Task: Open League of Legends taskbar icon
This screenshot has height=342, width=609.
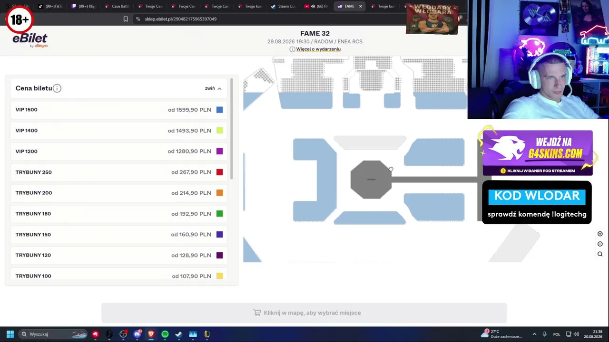Action: pos(206,334)
